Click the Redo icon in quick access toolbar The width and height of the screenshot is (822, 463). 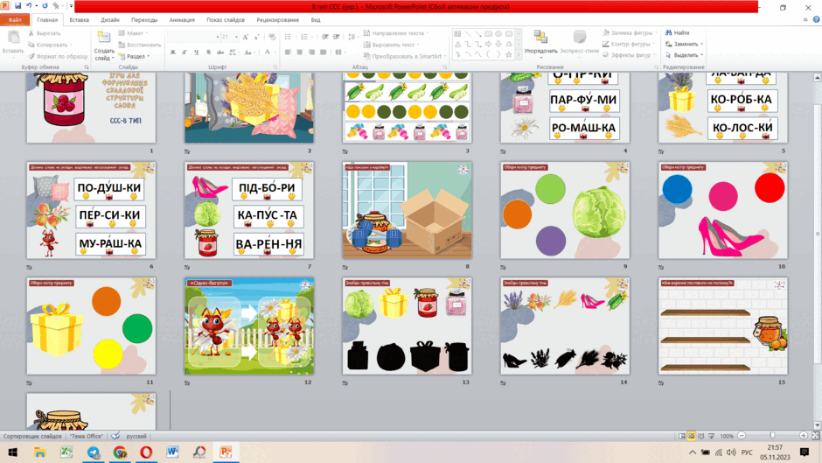coord(45,6)
